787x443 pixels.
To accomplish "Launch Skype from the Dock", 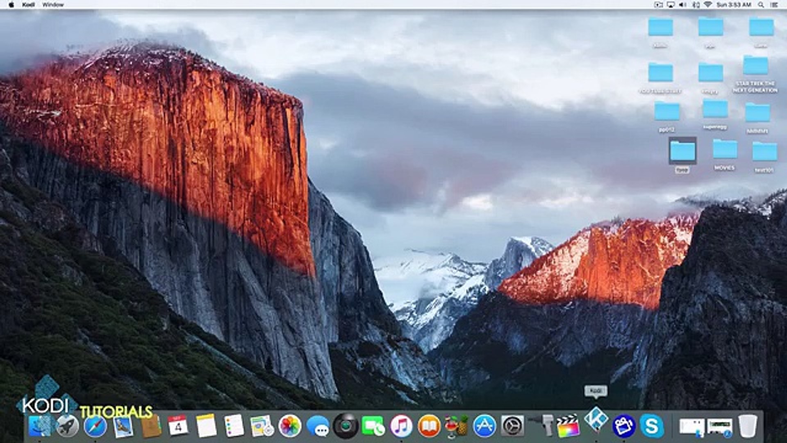I will click(x=651, y=426).
